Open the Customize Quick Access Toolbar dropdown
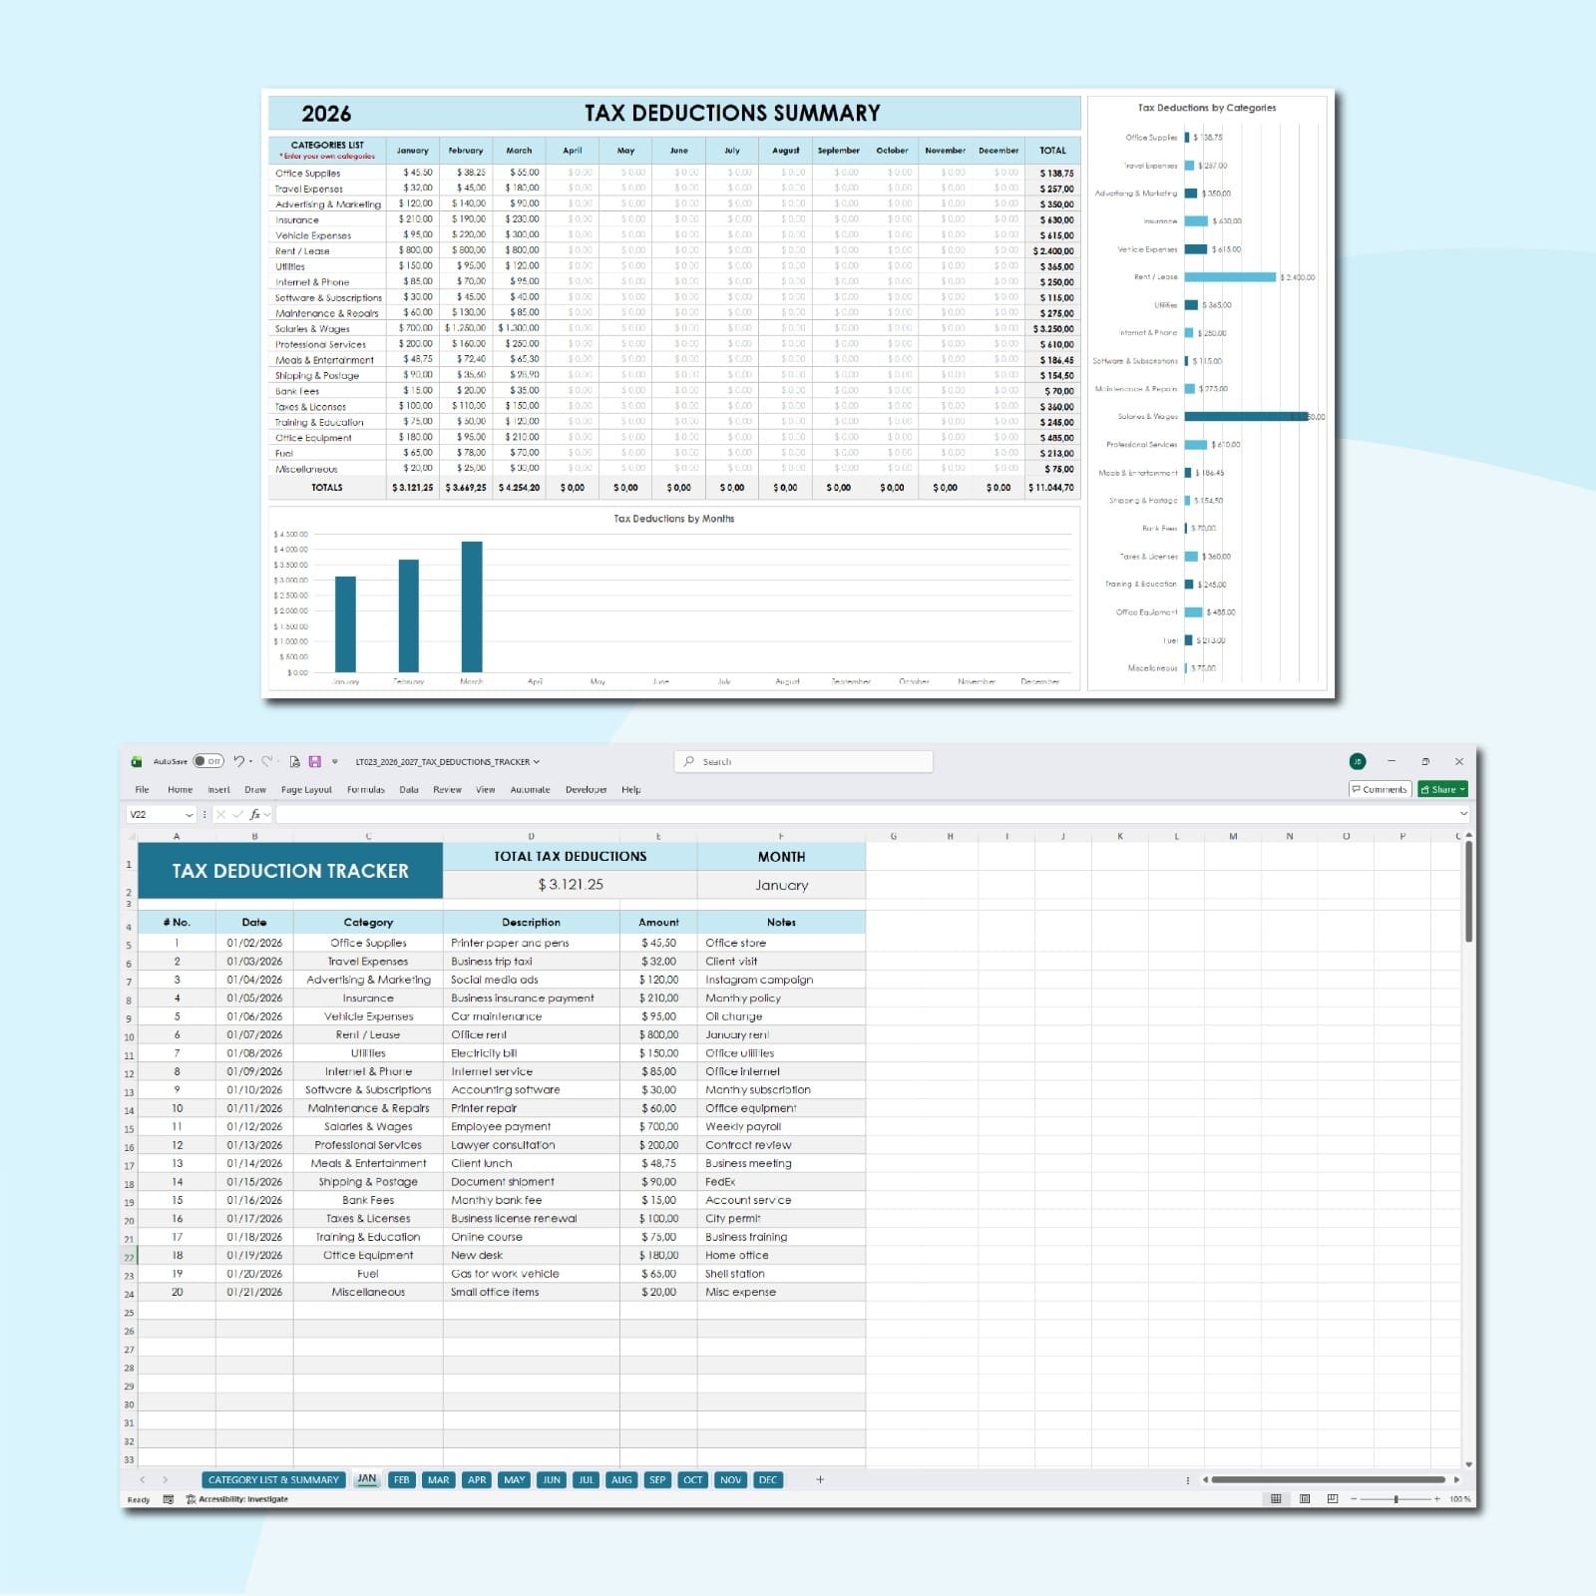 pos(335,761)
